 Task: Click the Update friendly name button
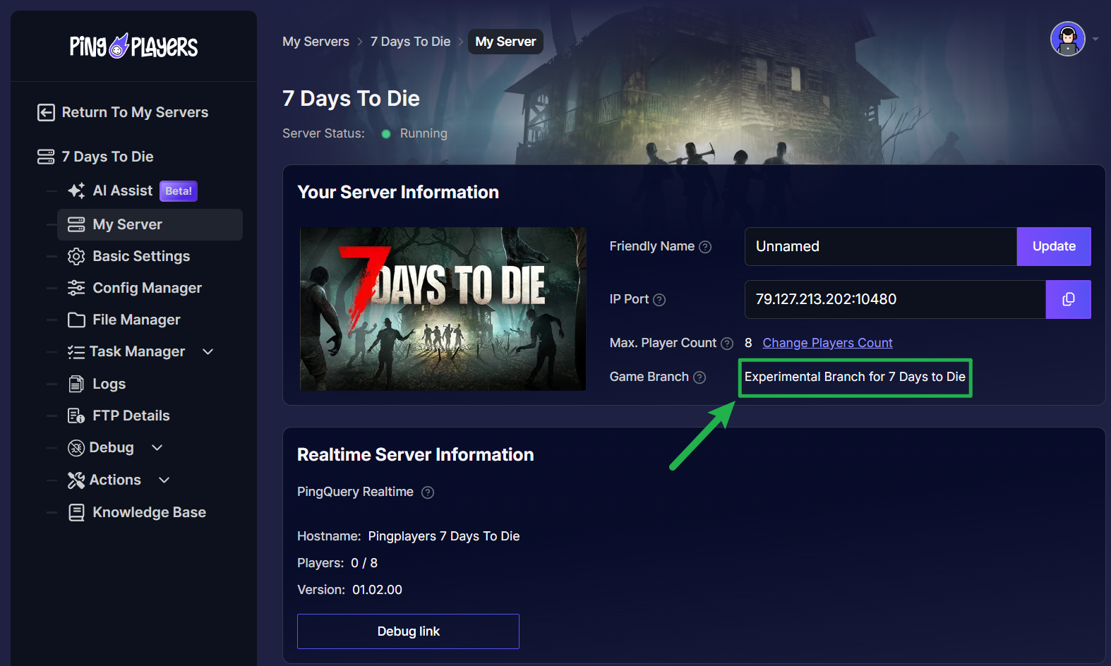click(1054, 246)
